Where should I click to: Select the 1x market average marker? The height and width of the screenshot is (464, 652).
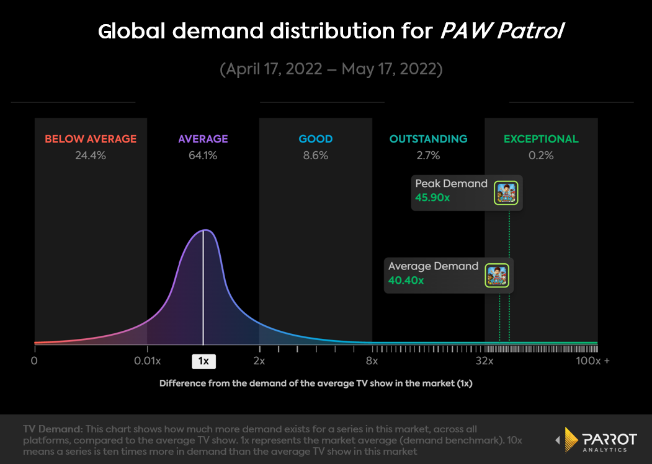(203, 361)
